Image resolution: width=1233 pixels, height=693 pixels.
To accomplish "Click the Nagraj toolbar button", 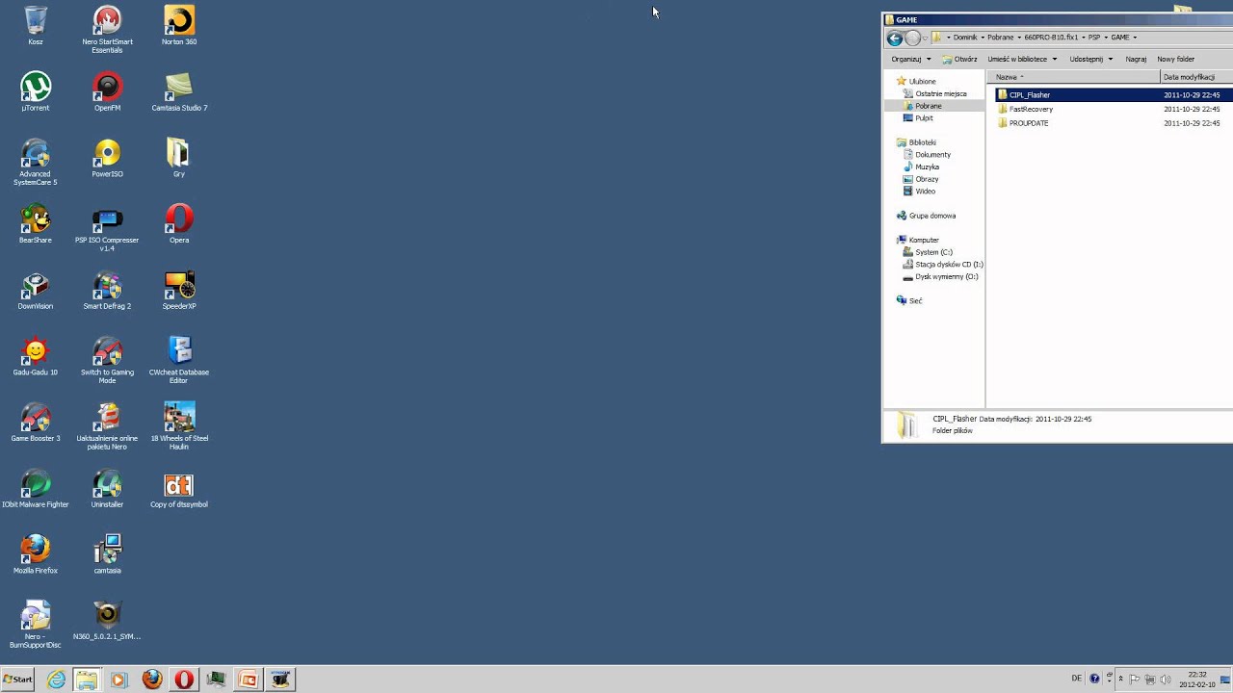I will pos(1136,60).
